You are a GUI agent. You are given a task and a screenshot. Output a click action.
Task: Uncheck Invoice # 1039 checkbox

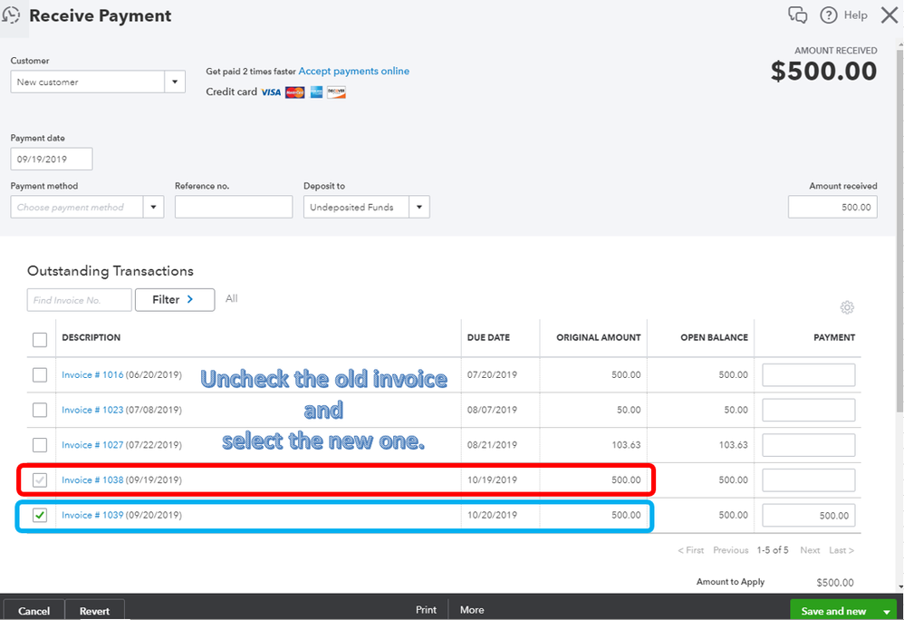click(40, 515)
